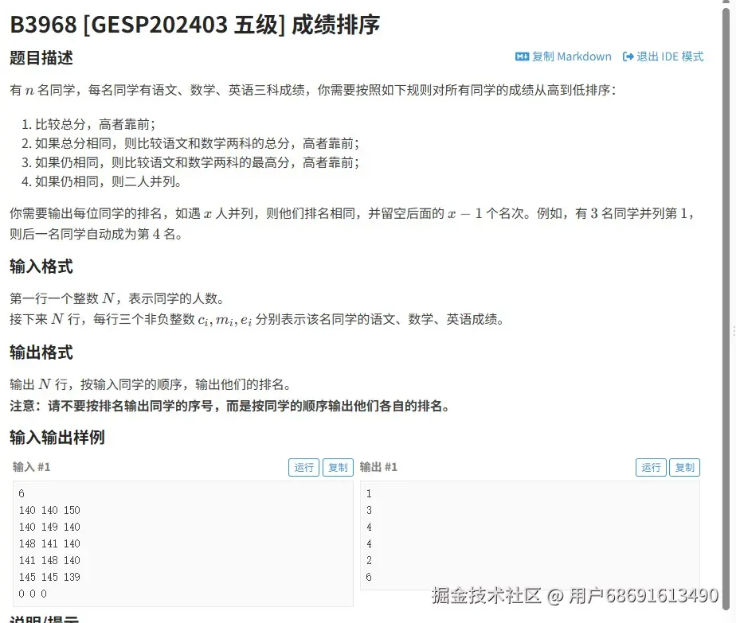This screenshot has width=736, height=623.
Task: Click the Markdown icon beside 复制 Markdown
Action: [522, 56]
